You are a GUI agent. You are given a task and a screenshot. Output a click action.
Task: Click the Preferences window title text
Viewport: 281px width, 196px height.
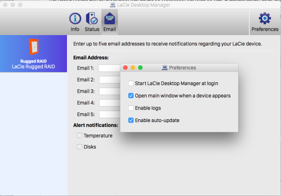click(183, 68)
